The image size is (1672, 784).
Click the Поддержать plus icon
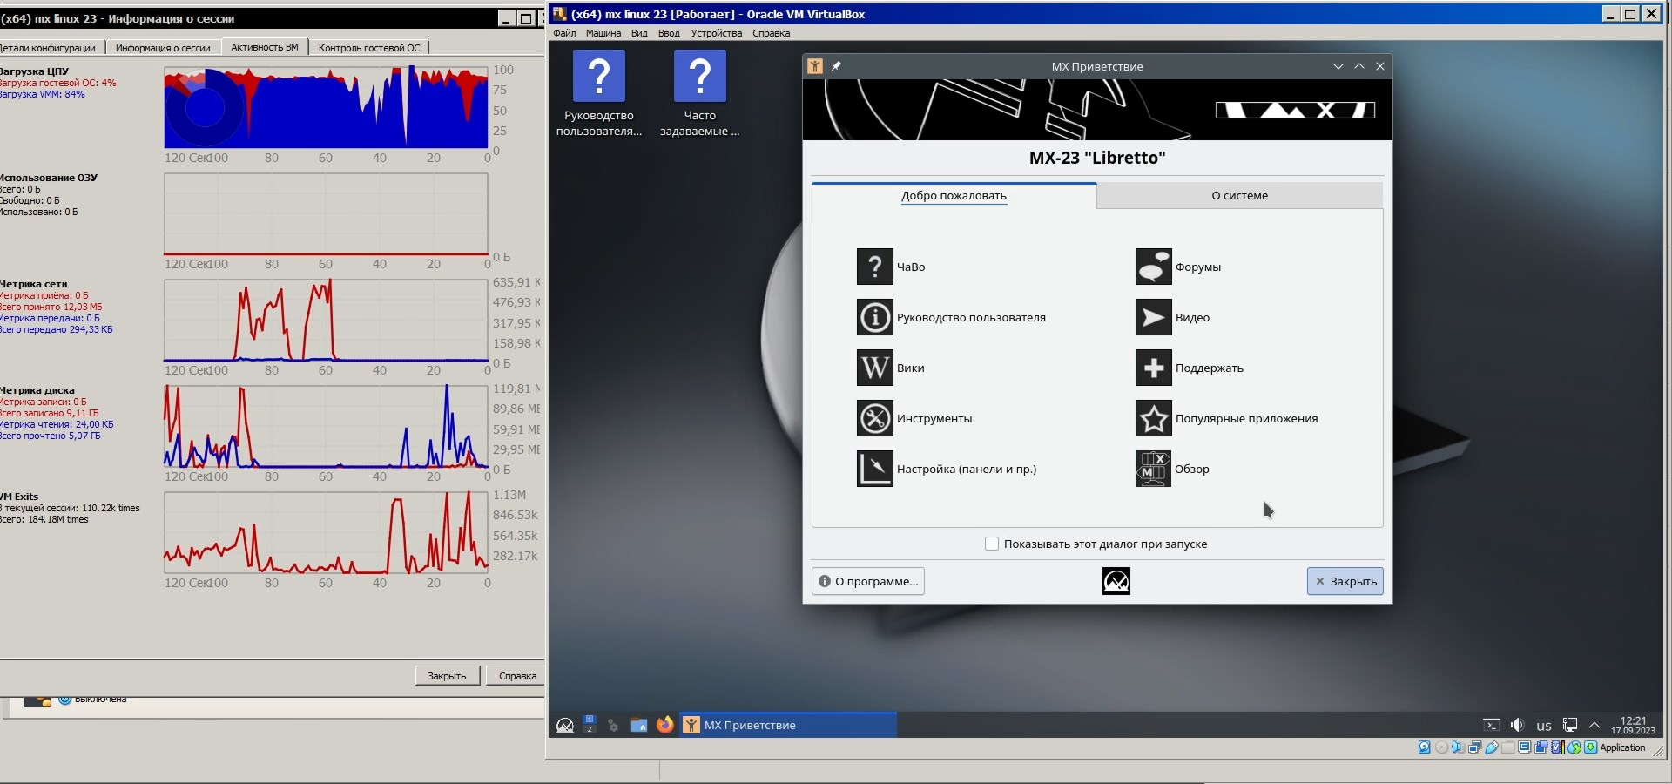click(x=1153, y=368)
